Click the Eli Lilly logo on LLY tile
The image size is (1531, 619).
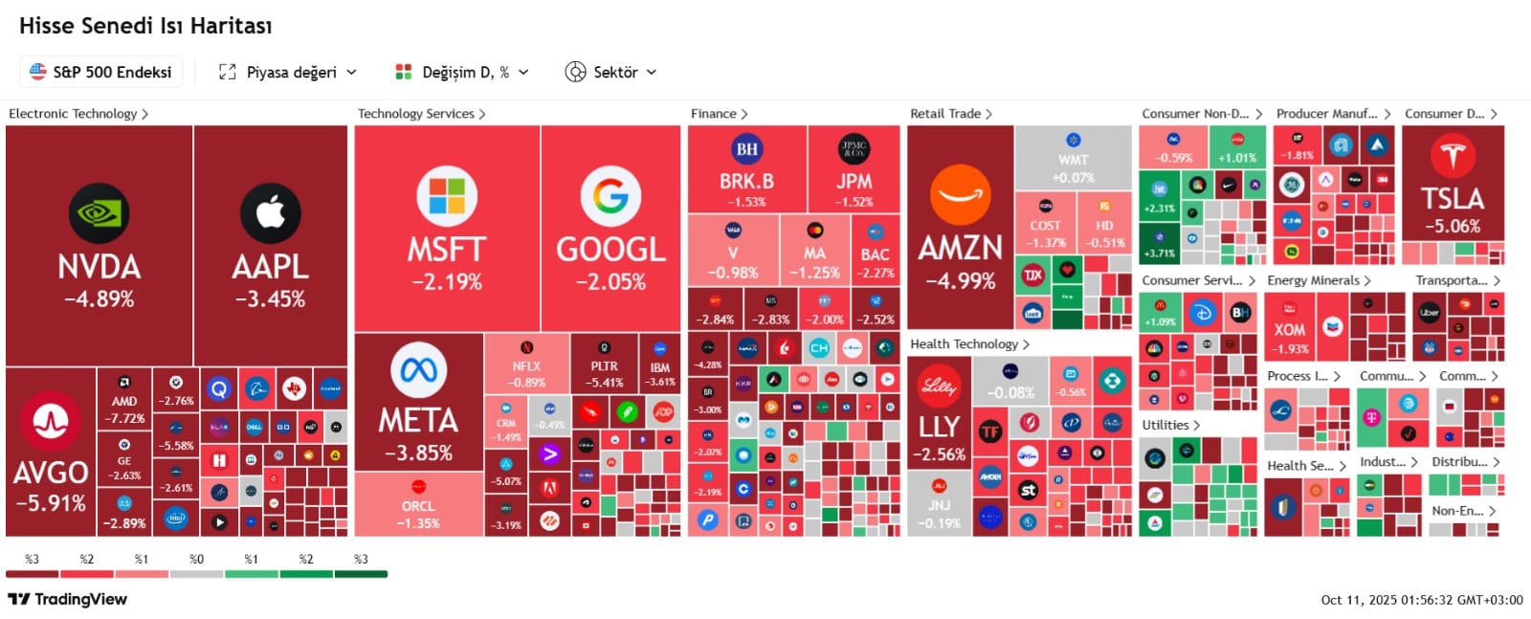[939, 386]
